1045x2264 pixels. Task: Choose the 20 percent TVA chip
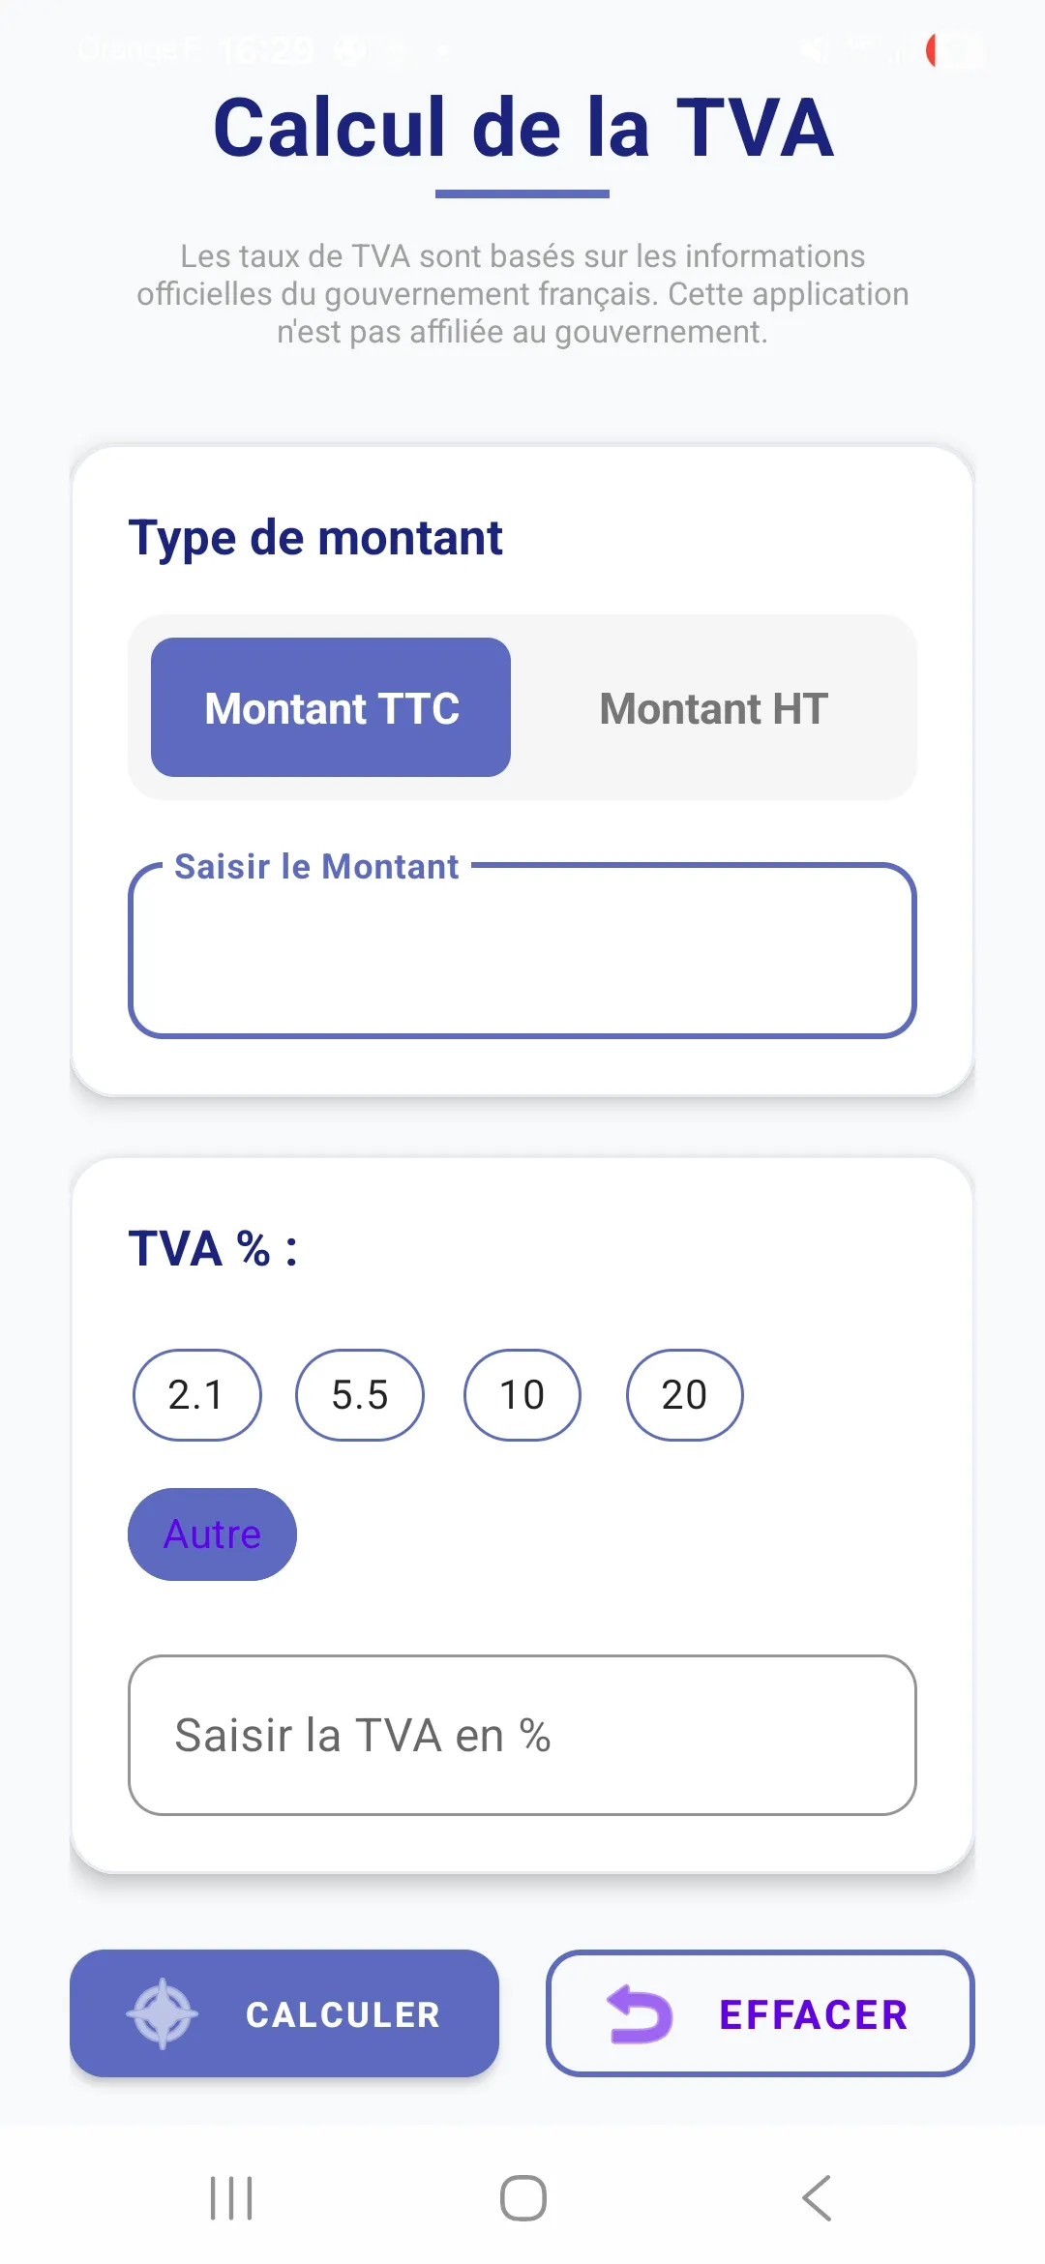[x=685, y=1395]
